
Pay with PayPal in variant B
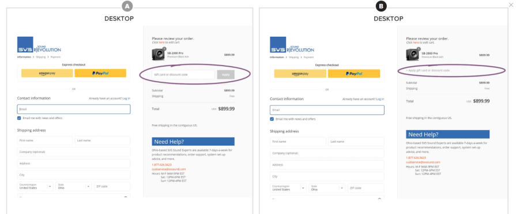click(354, 74)
